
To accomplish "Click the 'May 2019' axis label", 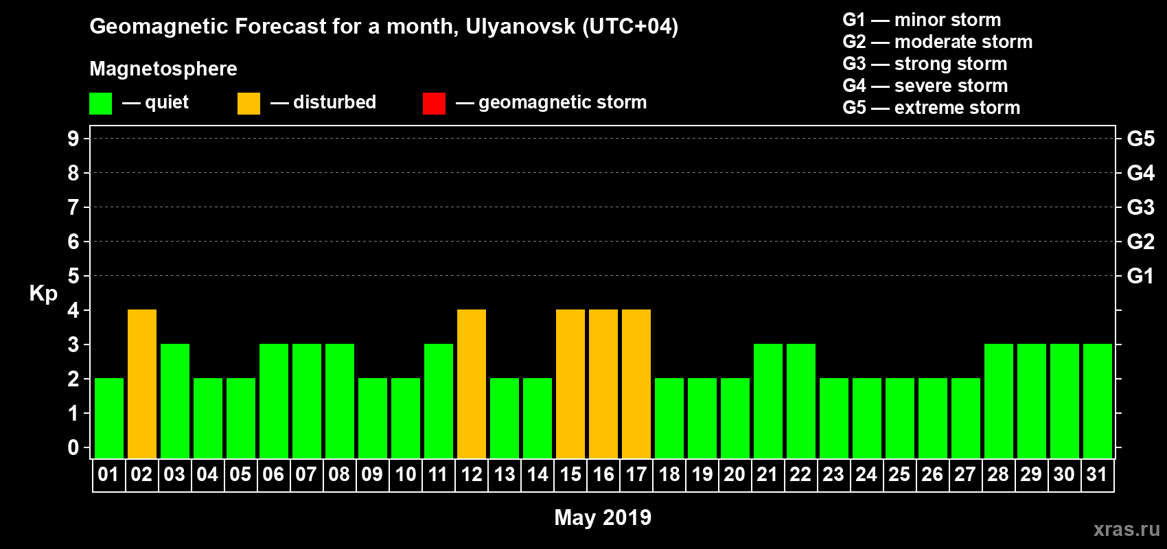I will coord(603,517).
